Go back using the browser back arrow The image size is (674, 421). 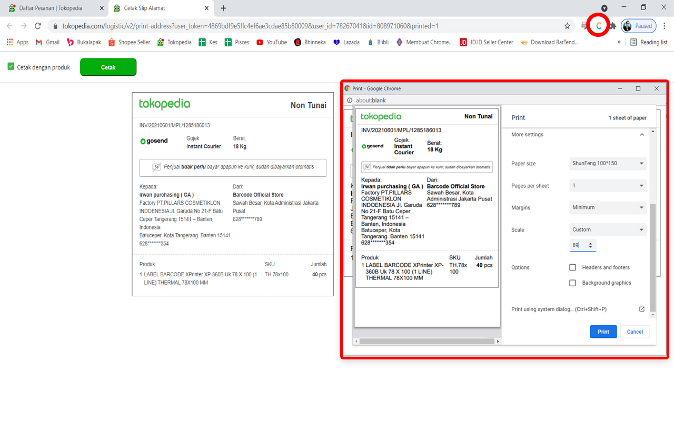(x=9, y=26)
